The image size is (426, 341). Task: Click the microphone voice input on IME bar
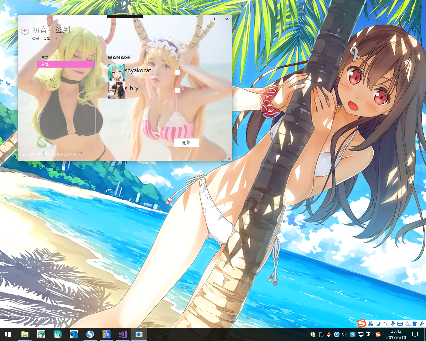[x=393, y=324]
